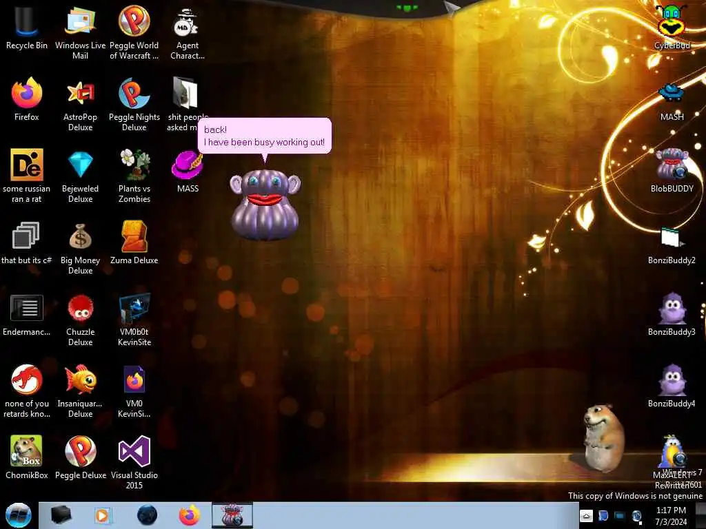This screenshot has width=706, height=529.
Task: Select the 'shit people asked m...' folder icon
Action: point(186,105)
